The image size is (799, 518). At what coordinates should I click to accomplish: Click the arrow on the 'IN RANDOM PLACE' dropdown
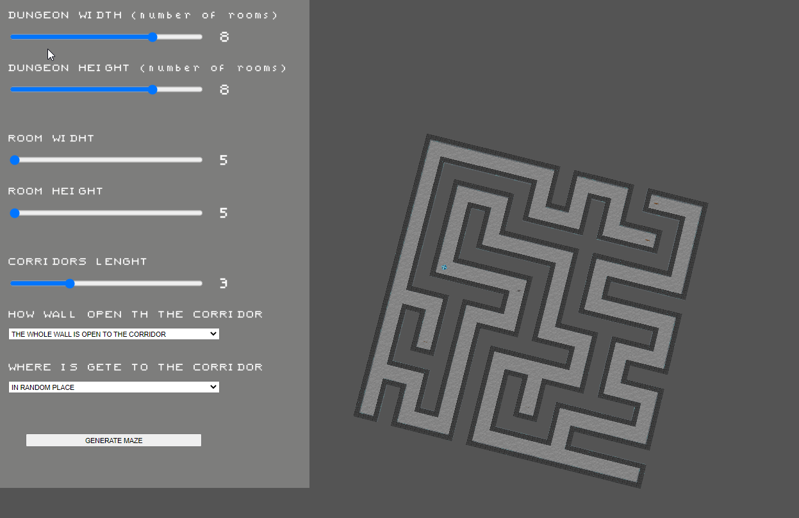[213, 387]
